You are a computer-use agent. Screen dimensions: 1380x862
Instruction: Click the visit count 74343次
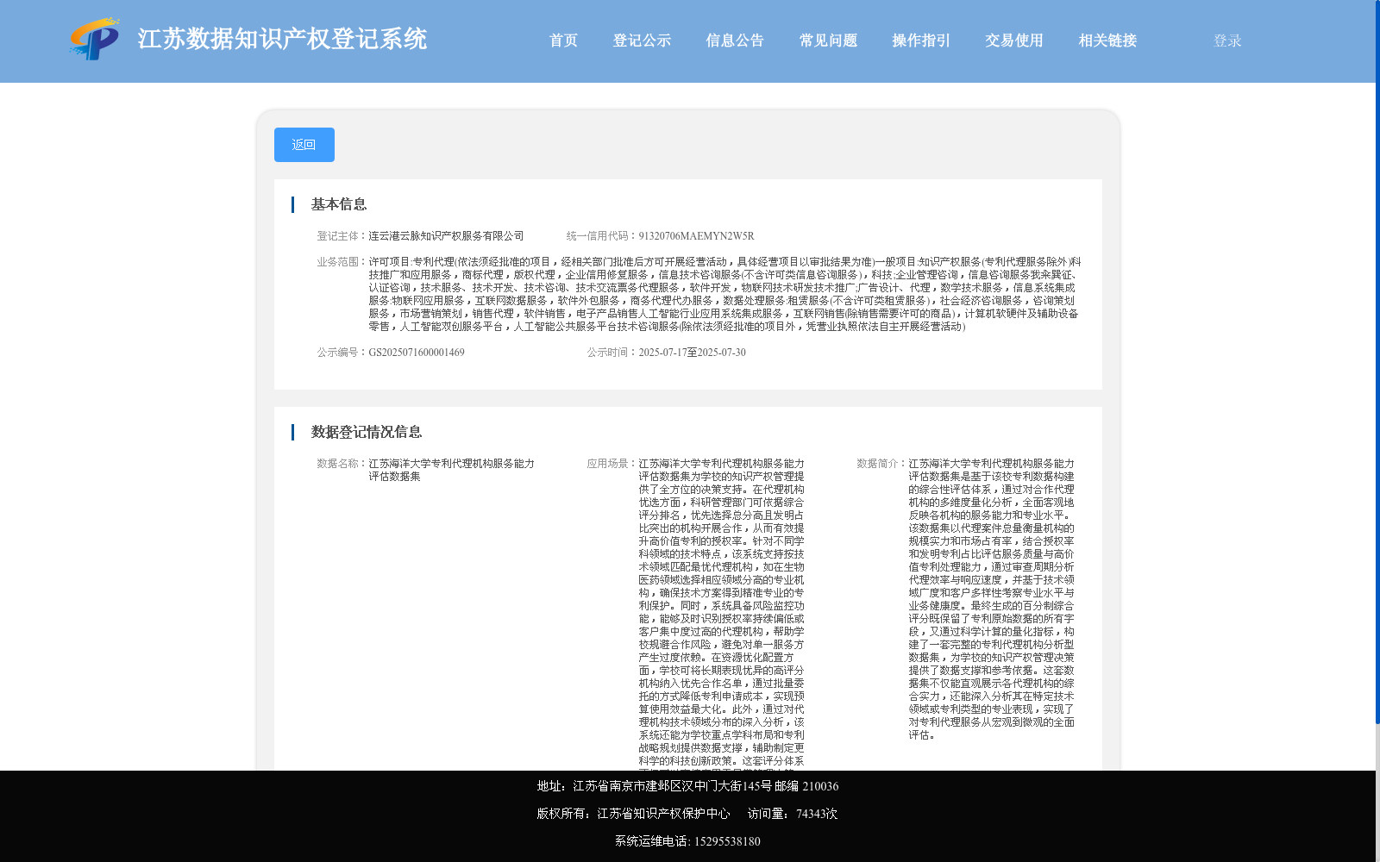pyautogui.click(x=817, y=814)
